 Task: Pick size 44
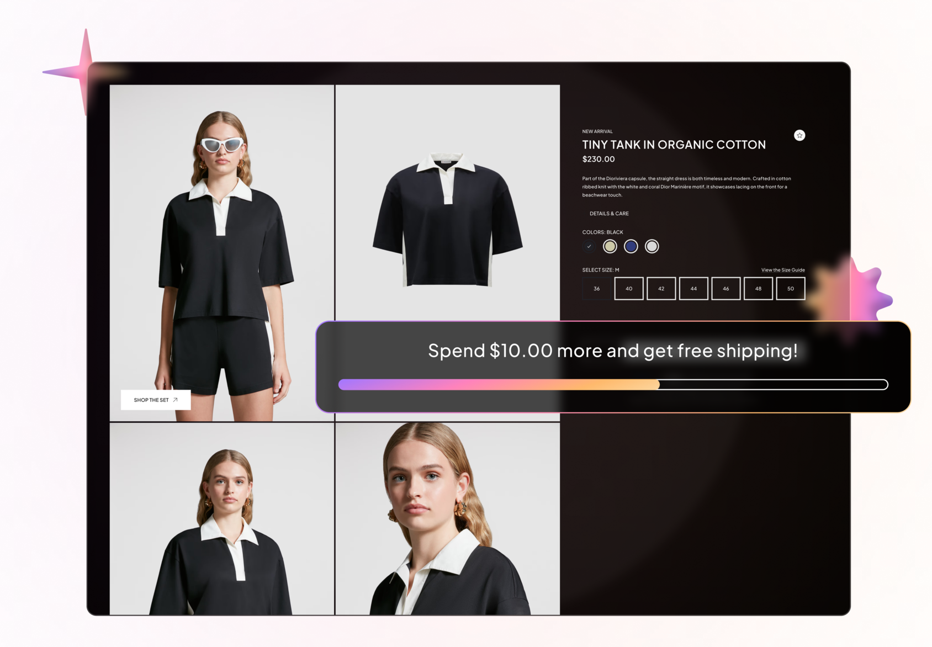(x=693, y=289)
